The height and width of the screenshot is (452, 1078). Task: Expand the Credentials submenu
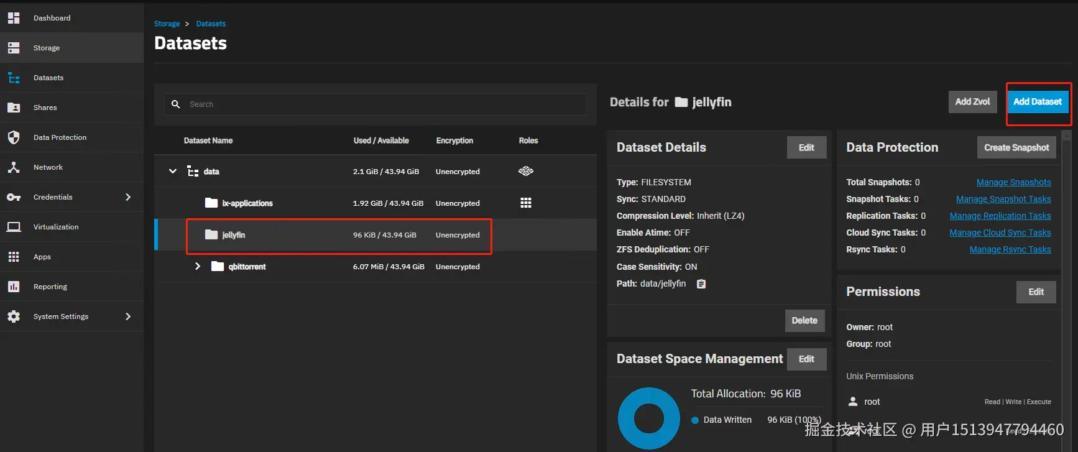128,197
